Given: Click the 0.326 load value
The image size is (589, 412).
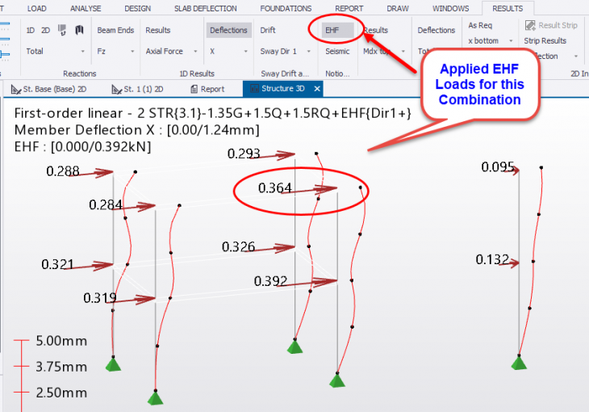Looking at the screenshot, I should (239, 247).
